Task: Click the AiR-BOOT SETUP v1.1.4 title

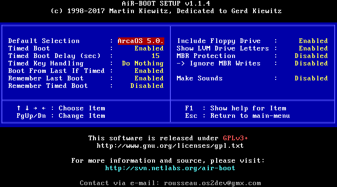Action: 166,3
